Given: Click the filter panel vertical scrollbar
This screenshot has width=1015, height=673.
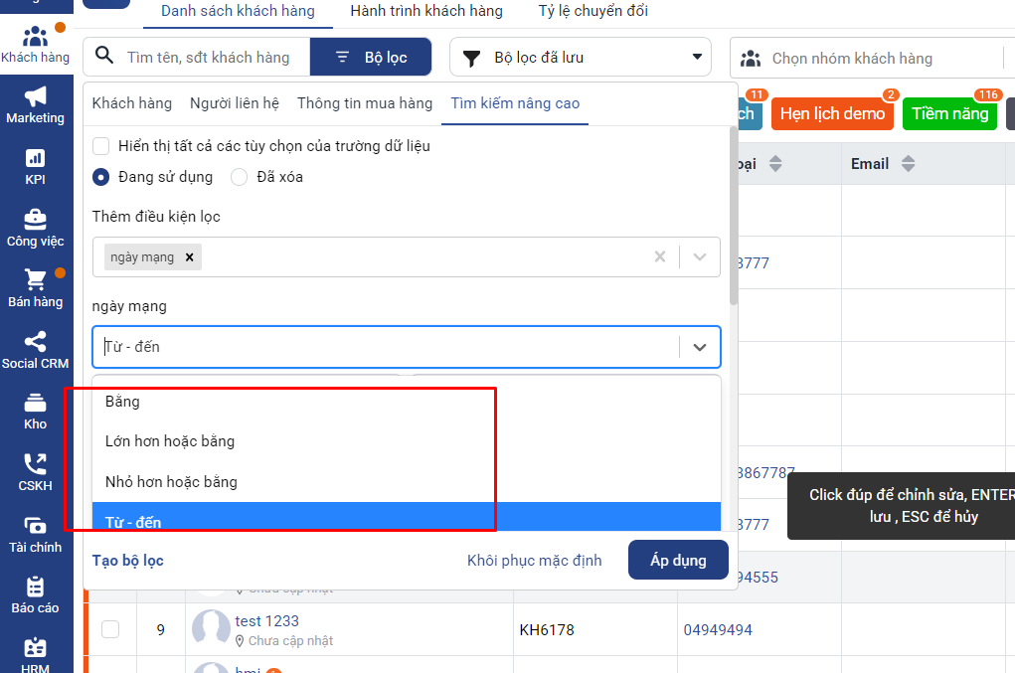Looking at the screenshot, I should tap(734, 239).
